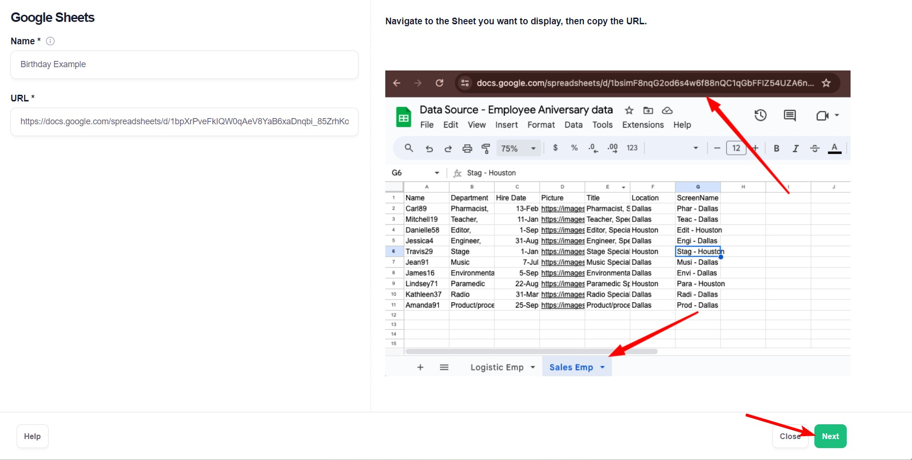Open the Extensions menu
The width and height of the screenshot is (912, 460).
642,125
